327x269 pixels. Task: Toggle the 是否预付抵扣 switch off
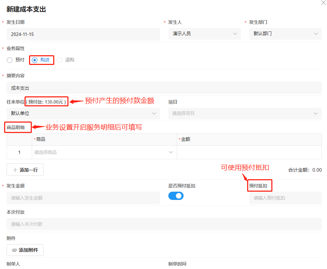176,196
